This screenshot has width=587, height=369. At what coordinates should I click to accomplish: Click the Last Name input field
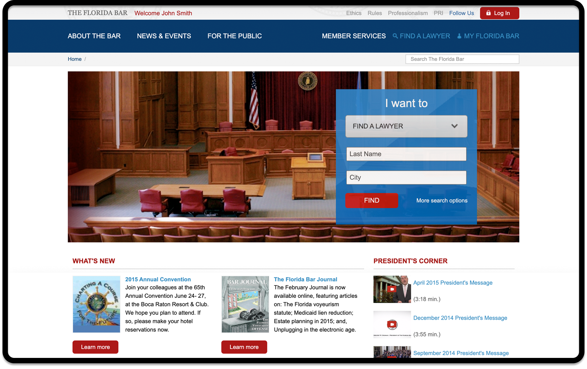(406, 154)
